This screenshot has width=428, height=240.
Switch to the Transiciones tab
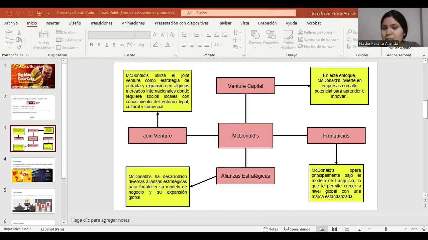(x=101, y=23)
